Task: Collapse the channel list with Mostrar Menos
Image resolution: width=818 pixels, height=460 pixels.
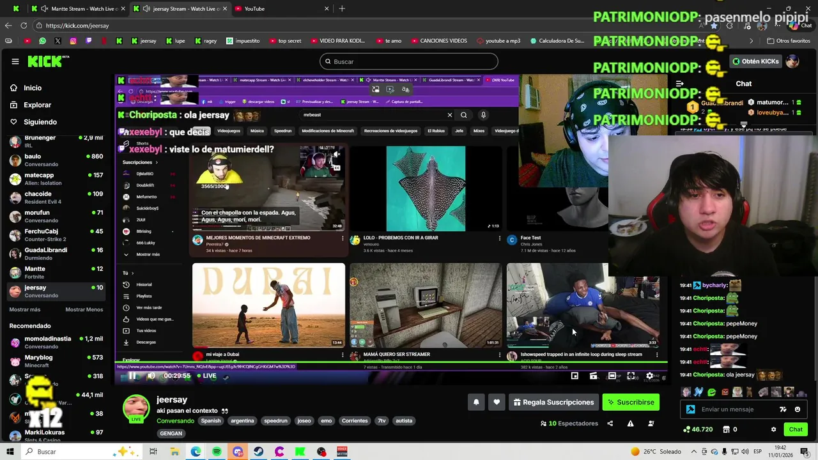Action: click(84, 309)
